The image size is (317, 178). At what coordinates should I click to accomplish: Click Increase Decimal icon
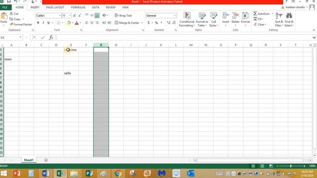pyautogui.click(x=168, y=23)
